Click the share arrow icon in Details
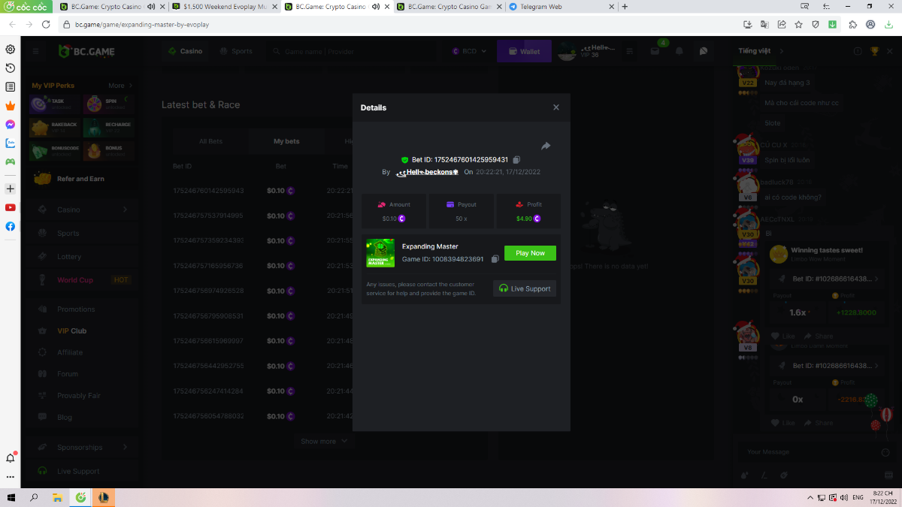 (x=546, y=146)
